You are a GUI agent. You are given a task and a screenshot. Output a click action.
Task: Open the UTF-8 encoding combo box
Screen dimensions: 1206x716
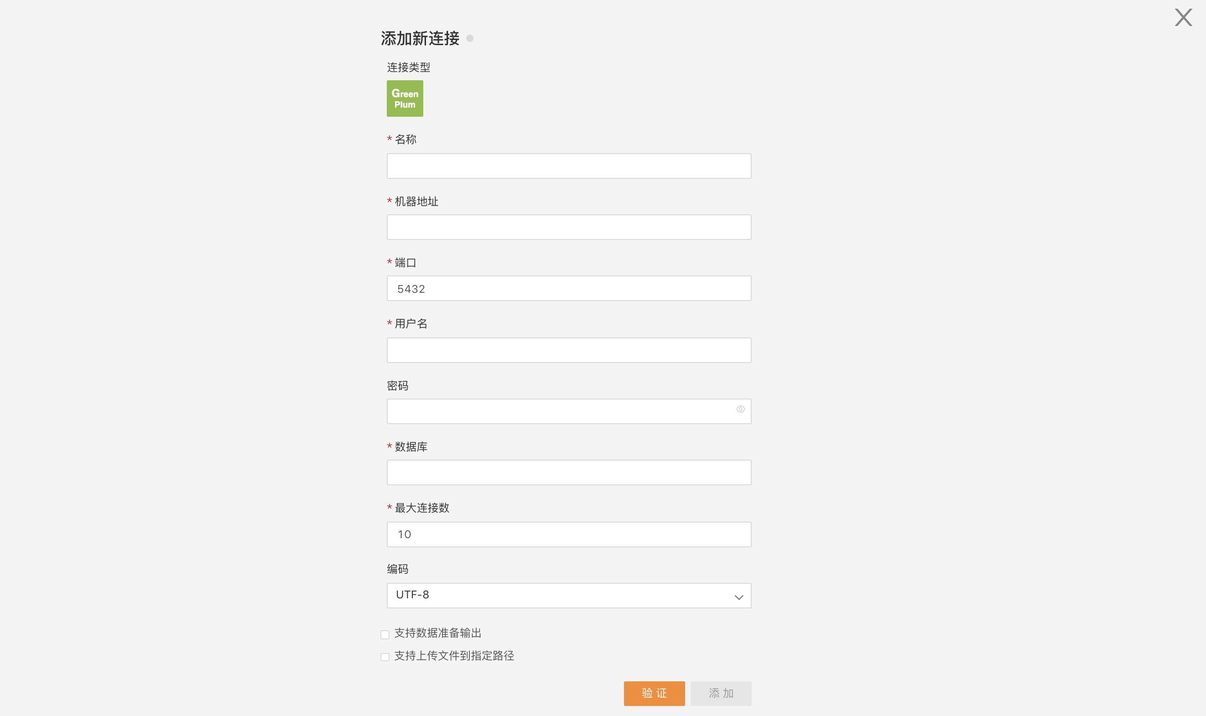[569, 596]
